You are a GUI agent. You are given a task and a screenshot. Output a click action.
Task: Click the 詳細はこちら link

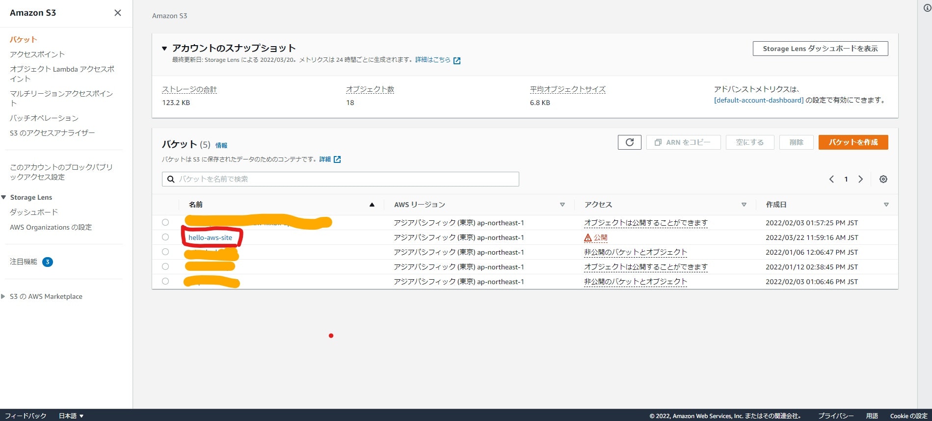tap(432, 60)
